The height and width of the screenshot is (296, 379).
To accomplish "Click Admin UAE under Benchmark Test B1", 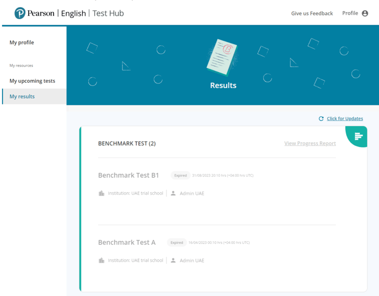I will (x=192, y=193).
